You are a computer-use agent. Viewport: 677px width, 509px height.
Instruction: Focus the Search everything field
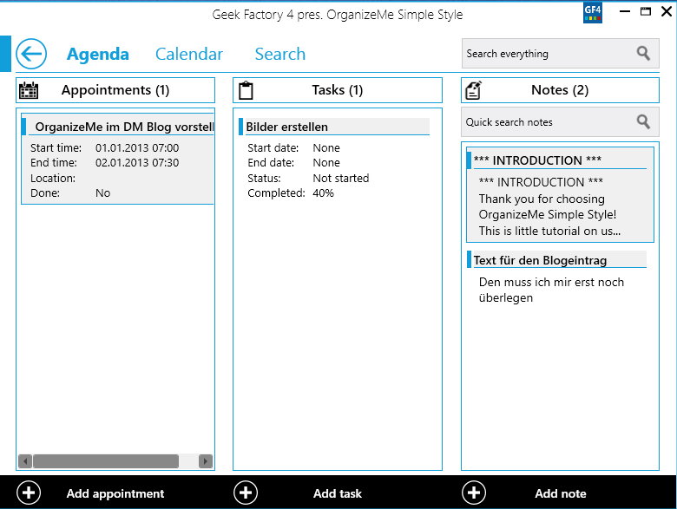coord(560,54)
